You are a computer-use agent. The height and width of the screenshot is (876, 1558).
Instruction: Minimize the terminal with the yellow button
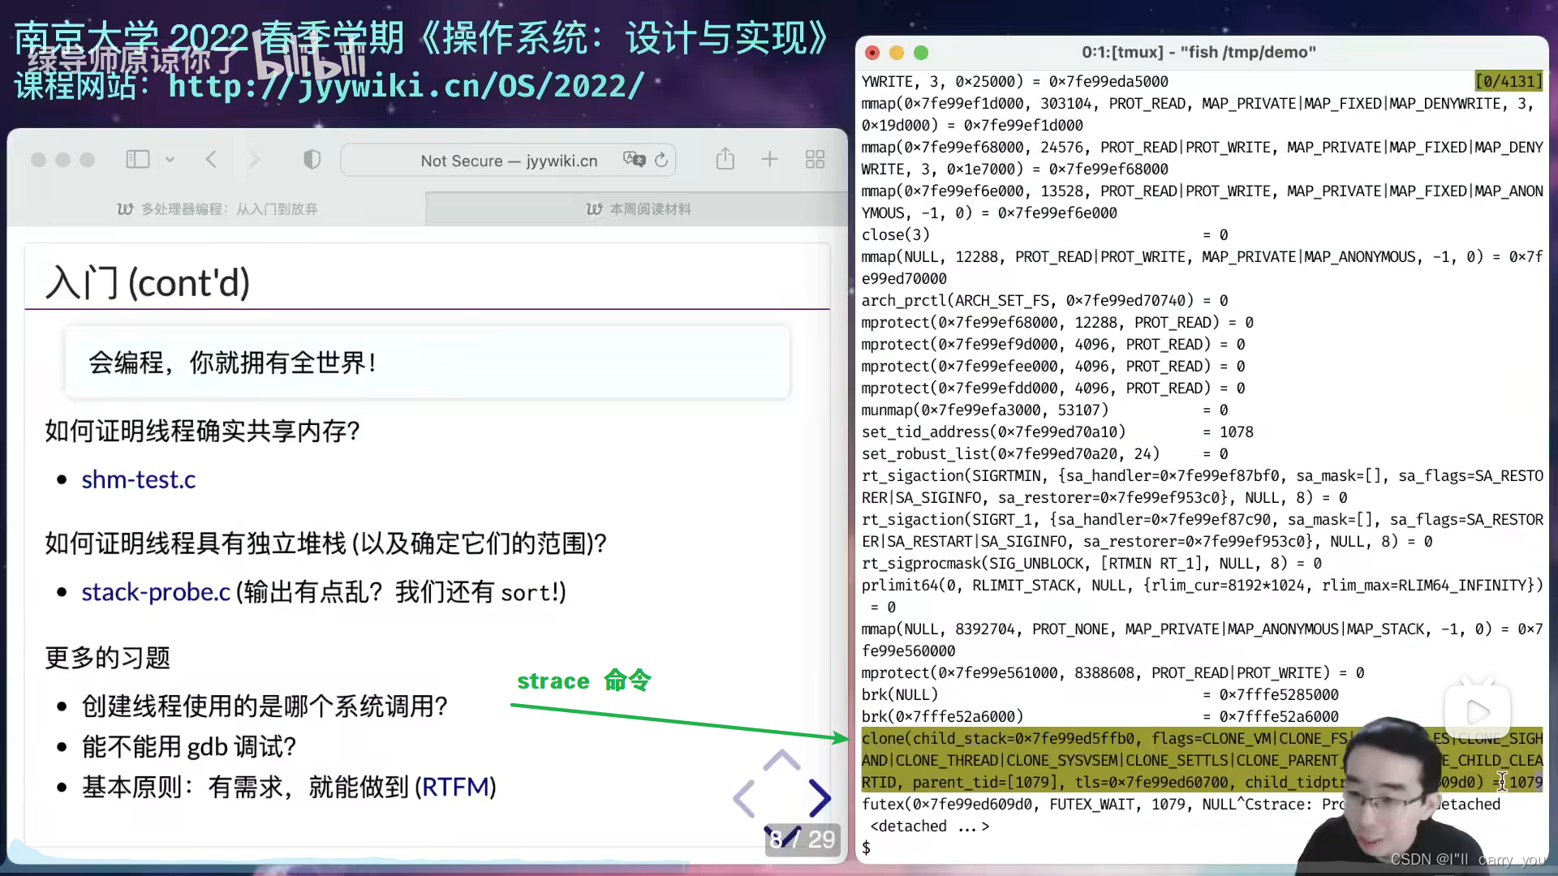pos(897,53)
